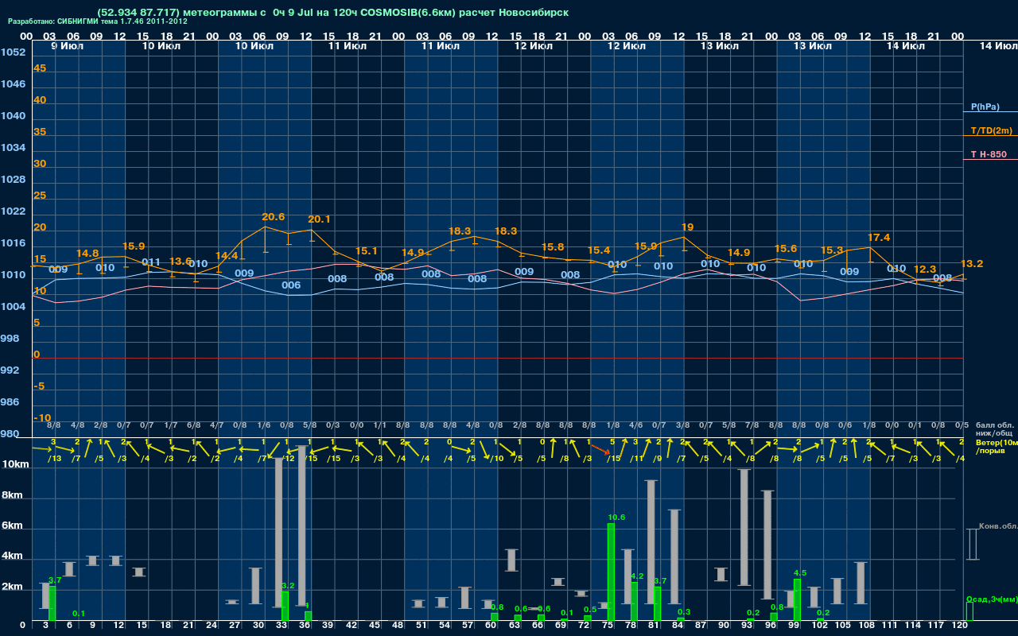The height and width of the screenshot is (636, 1018).
Task: Click the 19 temperature label
Action: coord(687,227)
